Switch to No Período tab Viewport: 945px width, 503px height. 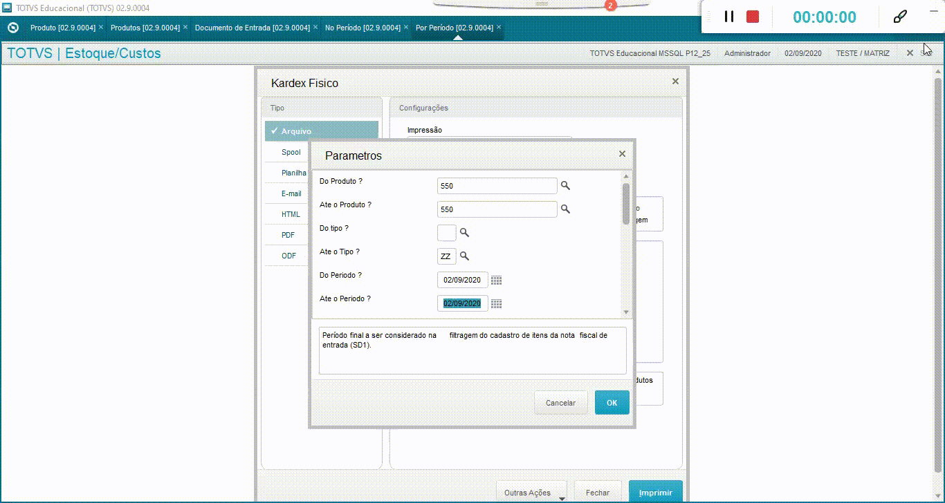tap(363, 28)
